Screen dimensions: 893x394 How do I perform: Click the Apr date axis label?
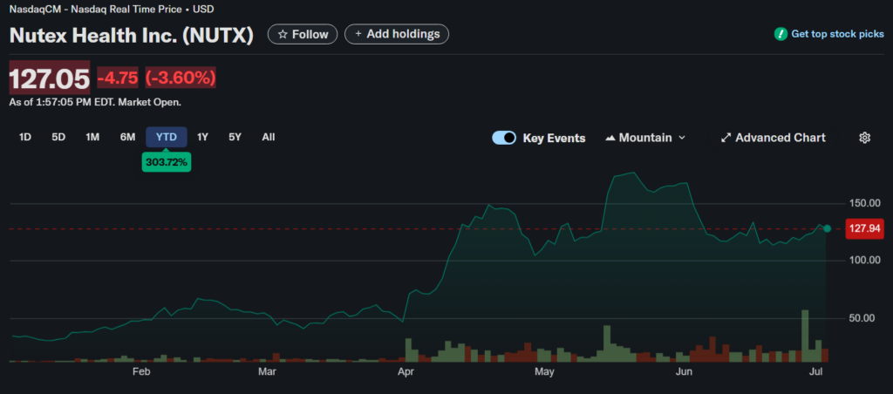point(406,372)
